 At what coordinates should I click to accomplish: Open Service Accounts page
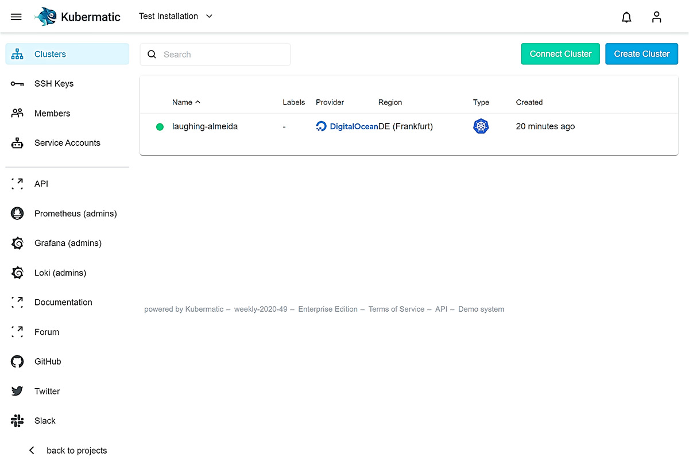tap(68, 142)
